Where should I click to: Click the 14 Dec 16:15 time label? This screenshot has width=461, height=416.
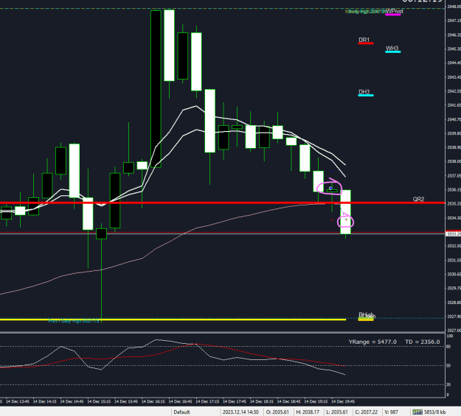(153, 401)
